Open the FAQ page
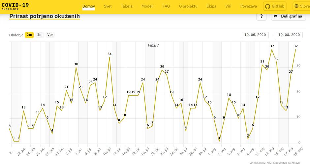The image size is (310, 164). pyautogui.click(x=166, y=6)
